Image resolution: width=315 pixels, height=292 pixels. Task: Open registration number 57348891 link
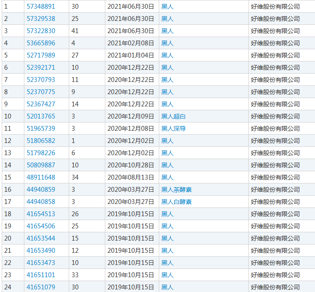coord(41,7)
